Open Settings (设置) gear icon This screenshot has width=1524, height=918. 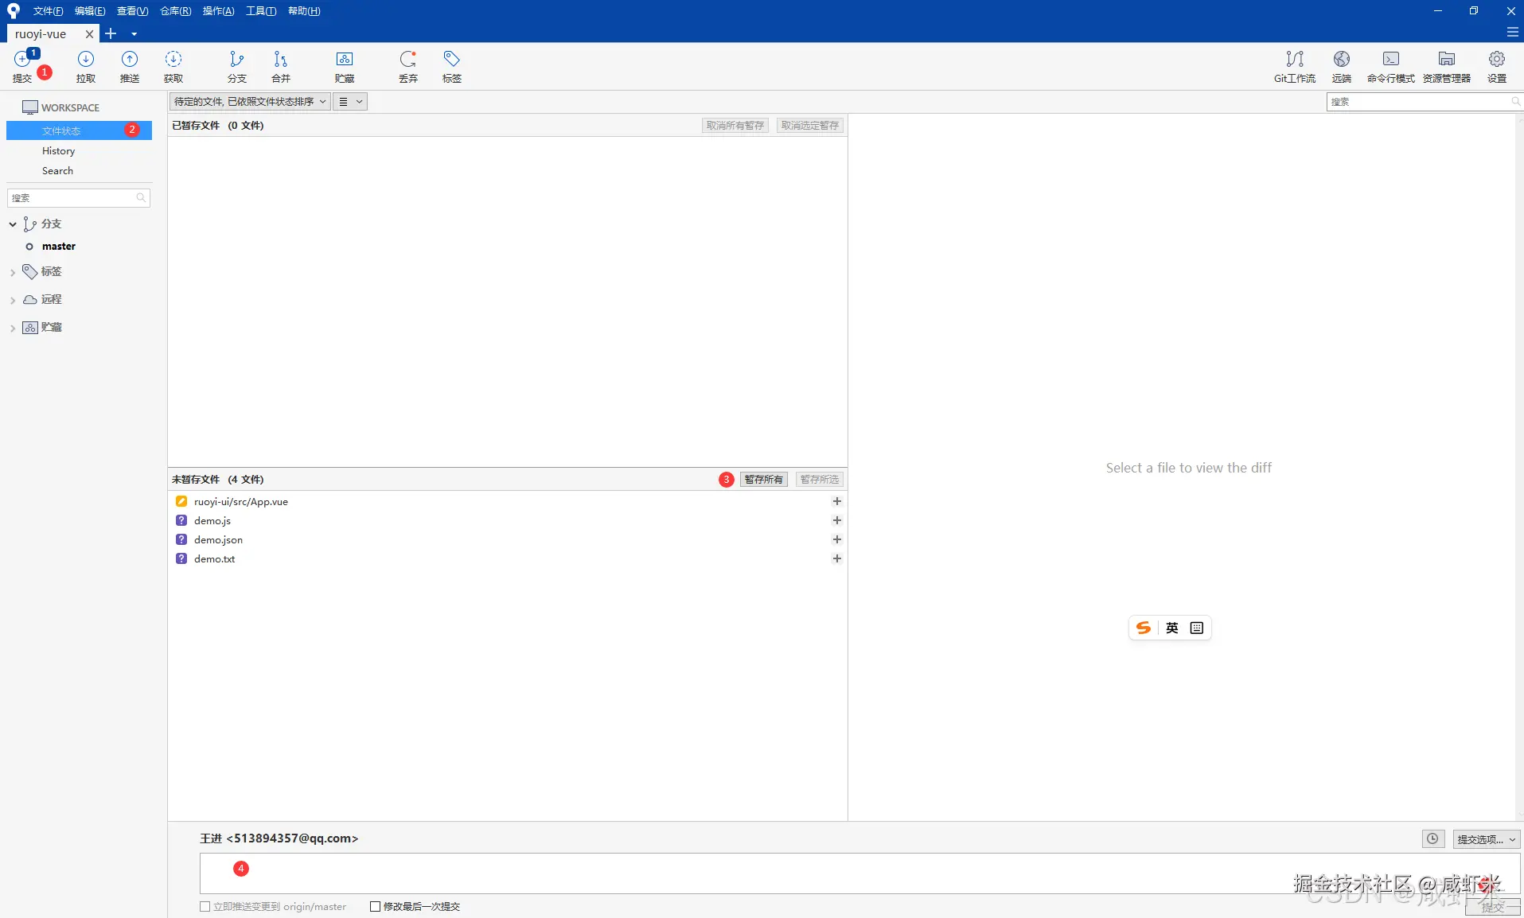1497,66
